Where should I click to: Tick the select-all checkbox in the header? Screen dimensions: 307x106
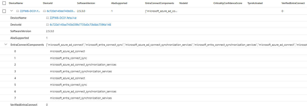(4, 3)
